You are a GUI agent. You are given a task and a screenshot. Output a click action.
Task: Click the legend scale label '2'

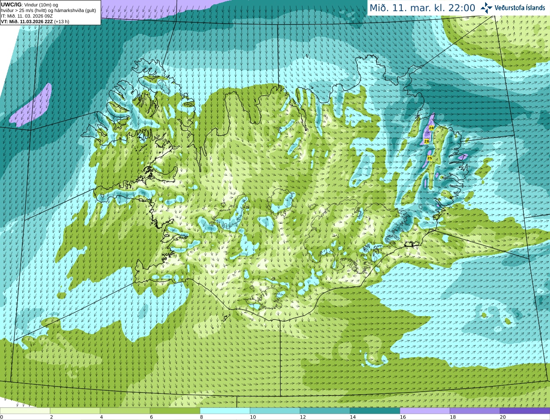pyautogui.click(x=51, y=417)
